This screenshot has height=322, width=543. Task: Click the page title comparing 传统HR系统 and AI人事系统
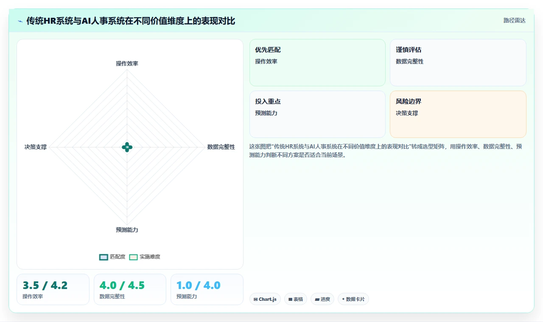pyautogui.click(x=131, y=21)
